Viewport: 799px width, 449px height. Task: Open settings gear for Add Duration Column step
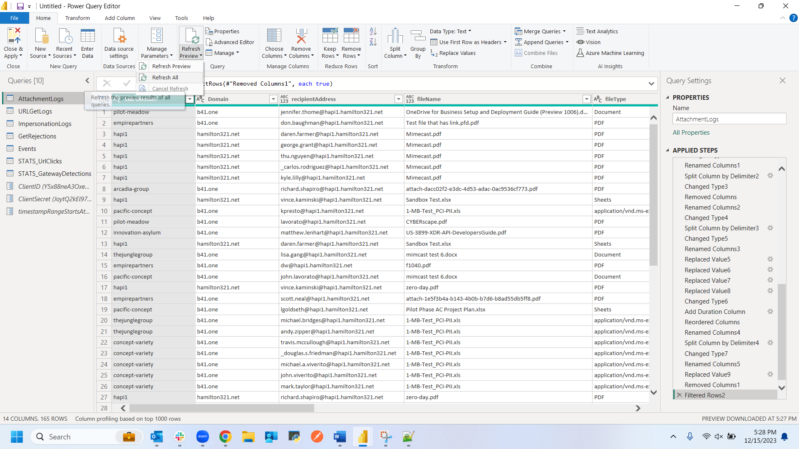pyautogui.click(x=770, y=311)
